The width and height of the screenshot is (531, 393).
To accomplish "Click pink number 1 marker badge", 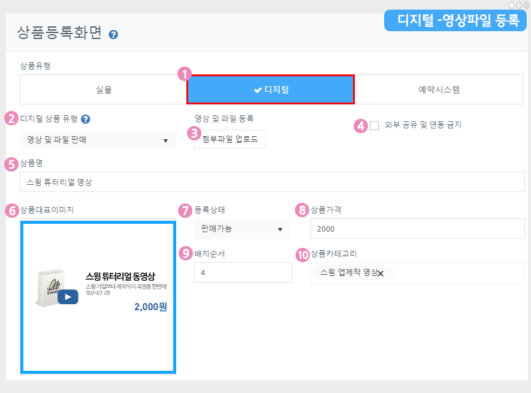I will pyautogui.click(x=185, y=74).
